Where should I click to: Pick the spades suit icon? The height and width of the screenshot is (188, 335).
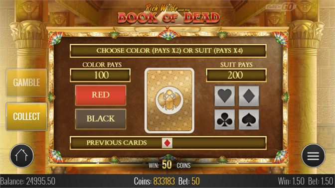[x=249, y=119]
